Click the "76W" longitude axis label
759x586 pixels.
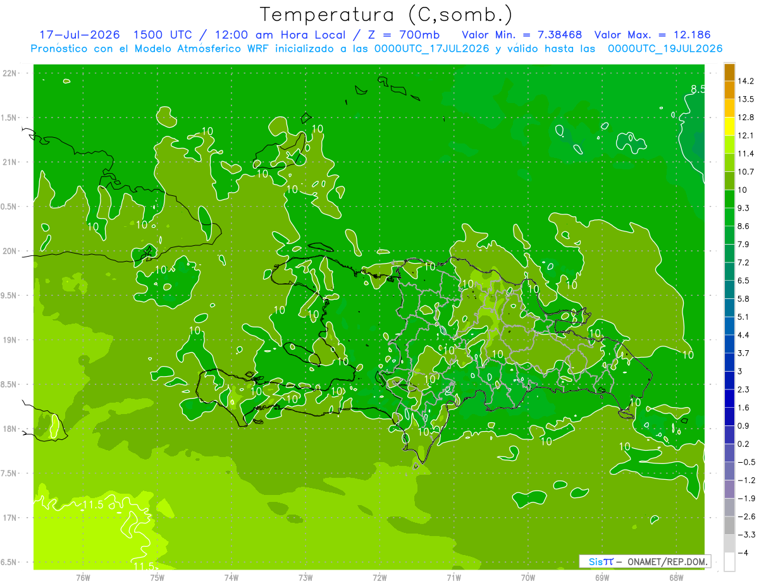coord(83,577)
